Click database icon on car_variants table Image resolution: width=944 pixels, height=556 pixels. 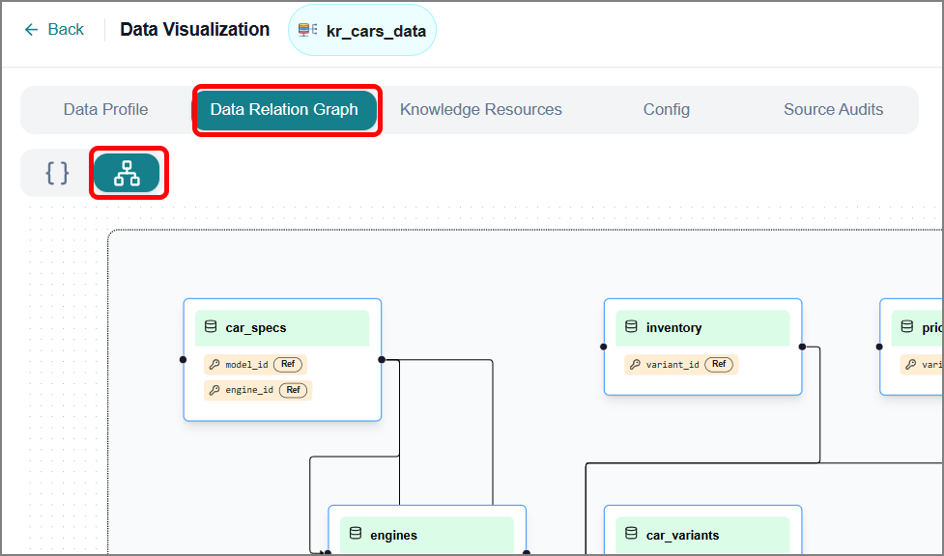coord(631,534)
